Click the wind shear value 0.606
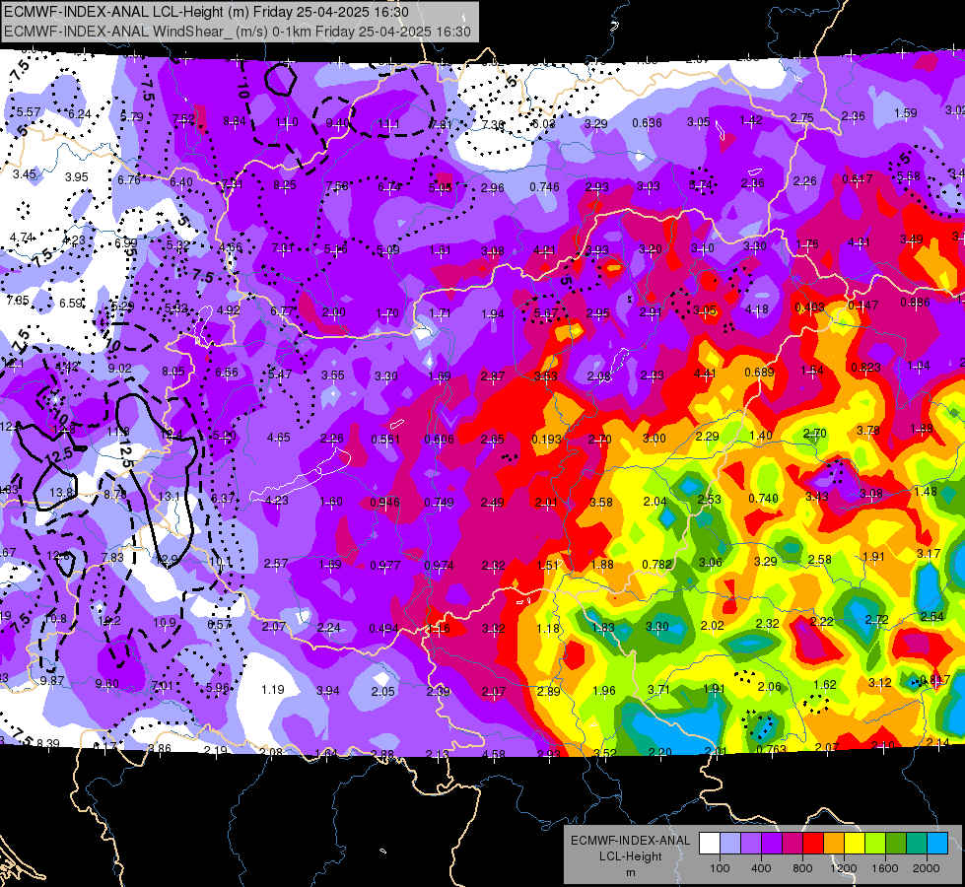This screenshot has width=965, height=887. (439, 440)
